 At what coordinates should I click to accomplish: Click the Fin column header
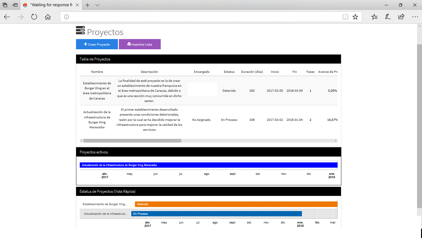pos(294,72)
